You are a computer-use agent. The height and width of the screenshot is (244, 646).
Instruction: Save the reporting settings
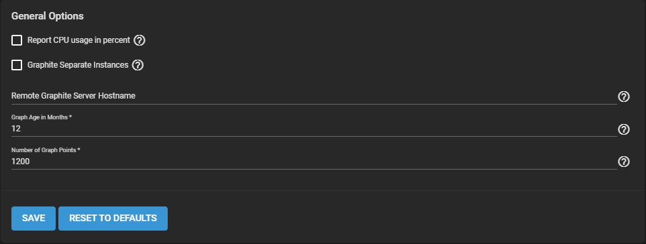(34, 219)
